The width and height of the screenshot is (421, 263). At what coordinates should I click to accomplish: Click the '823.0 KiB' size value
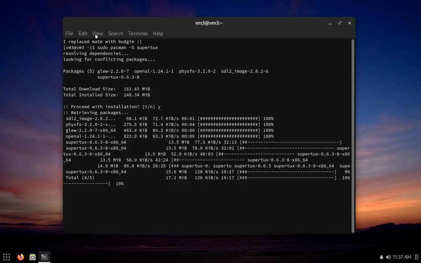tap(136, 136)
